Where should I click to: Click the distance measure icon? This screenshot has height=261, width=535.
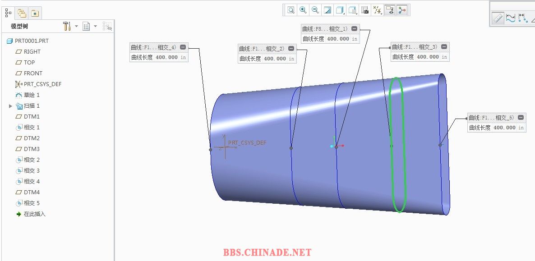(x=523, y=18)
